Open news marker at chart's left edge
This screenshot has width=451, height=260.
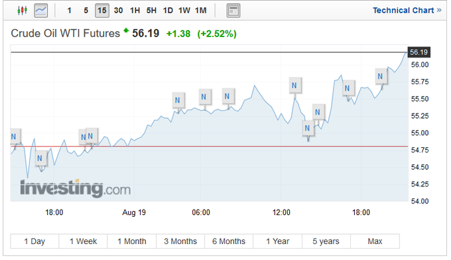click(15, 137)
